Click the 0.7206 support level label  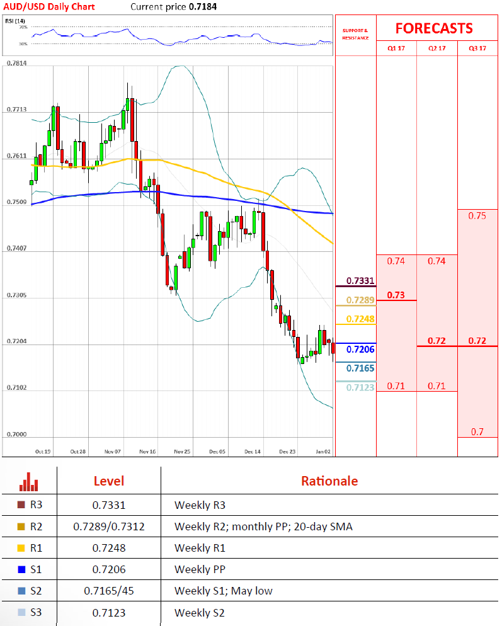(x=360, y=350)
